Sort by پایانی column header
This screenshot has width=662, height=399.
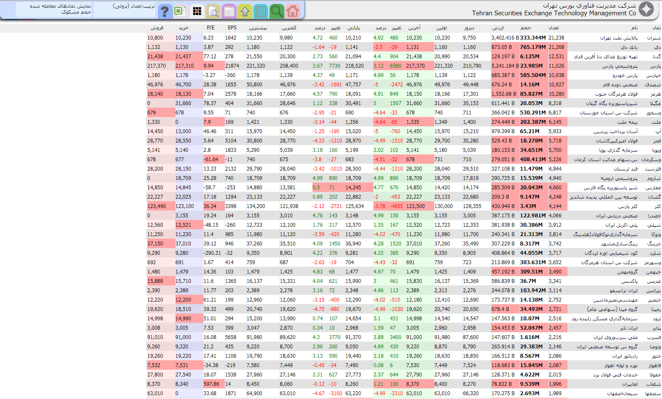tap(353, 28)
